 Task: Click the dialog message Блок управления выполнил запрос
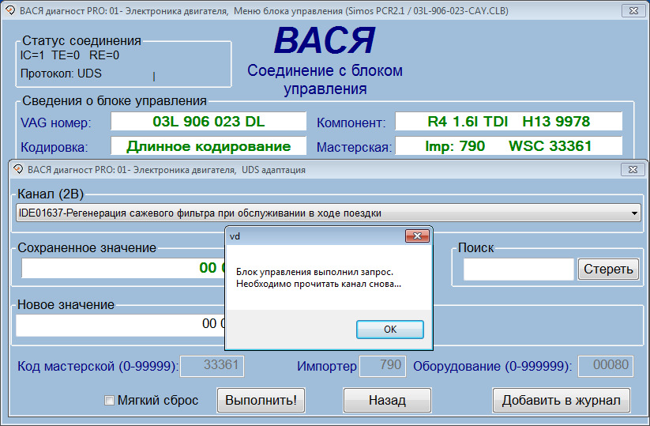(314, 272)
